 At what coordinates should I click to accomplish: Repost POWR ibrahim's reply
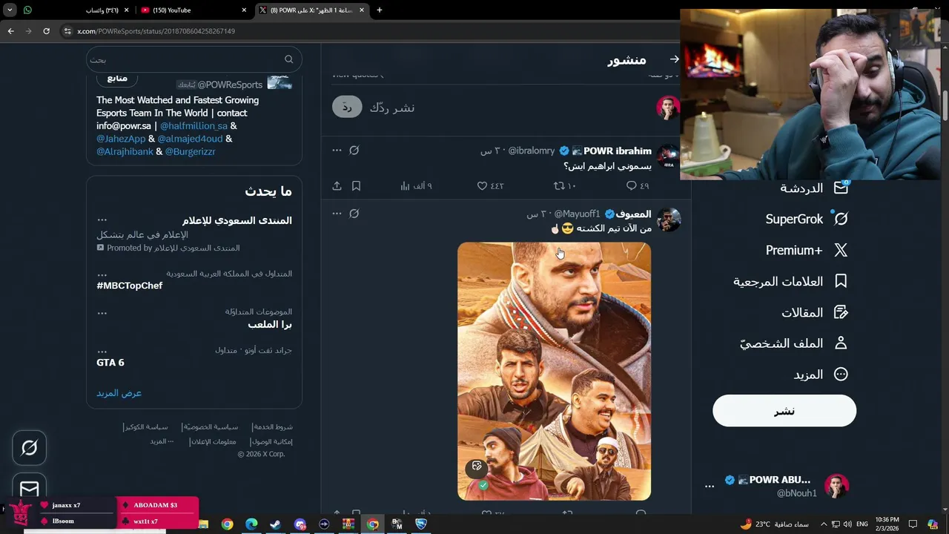565,185
